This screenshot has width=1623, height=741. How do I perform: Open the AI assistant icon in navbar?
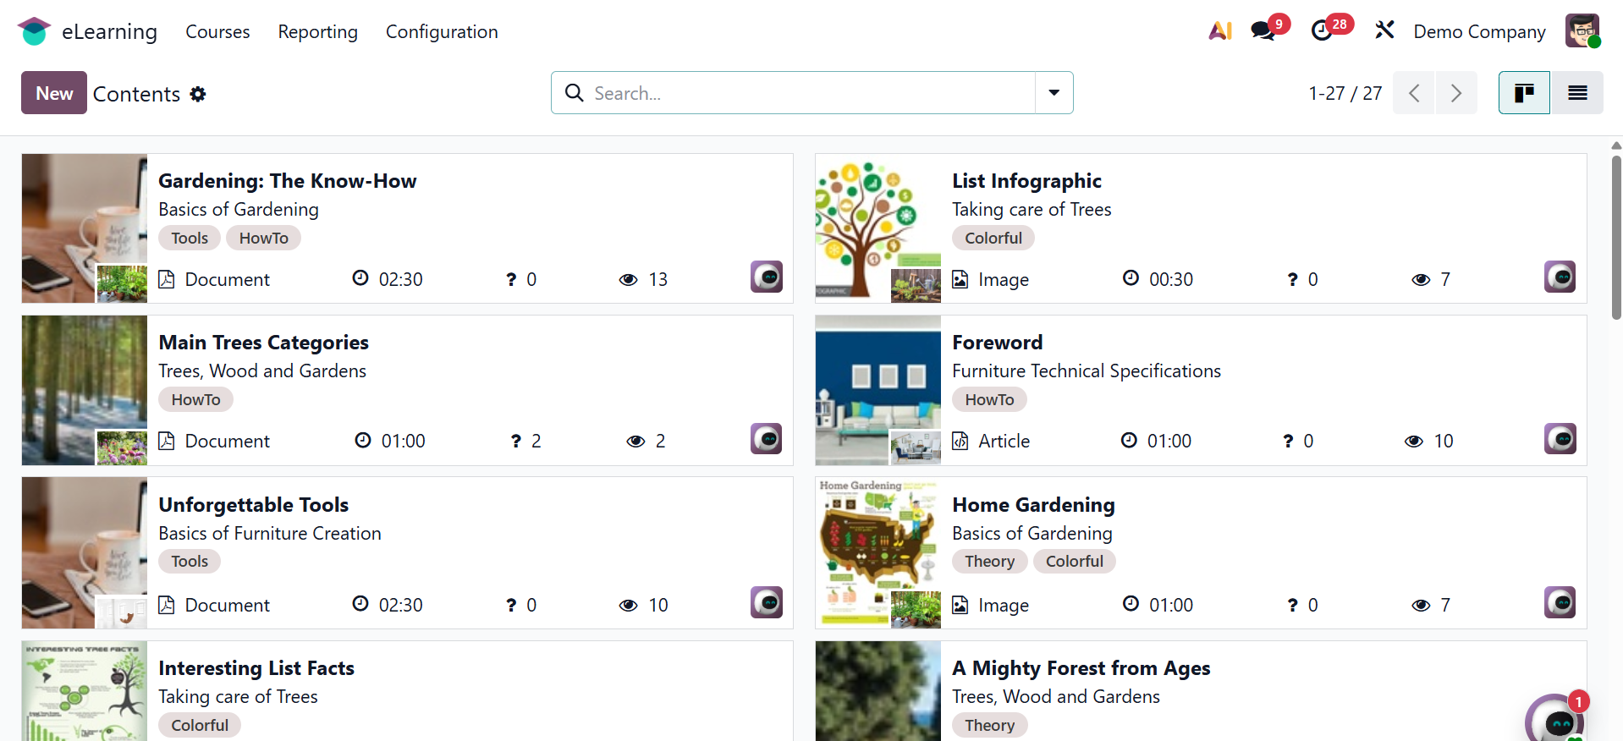coord(1219,31)
